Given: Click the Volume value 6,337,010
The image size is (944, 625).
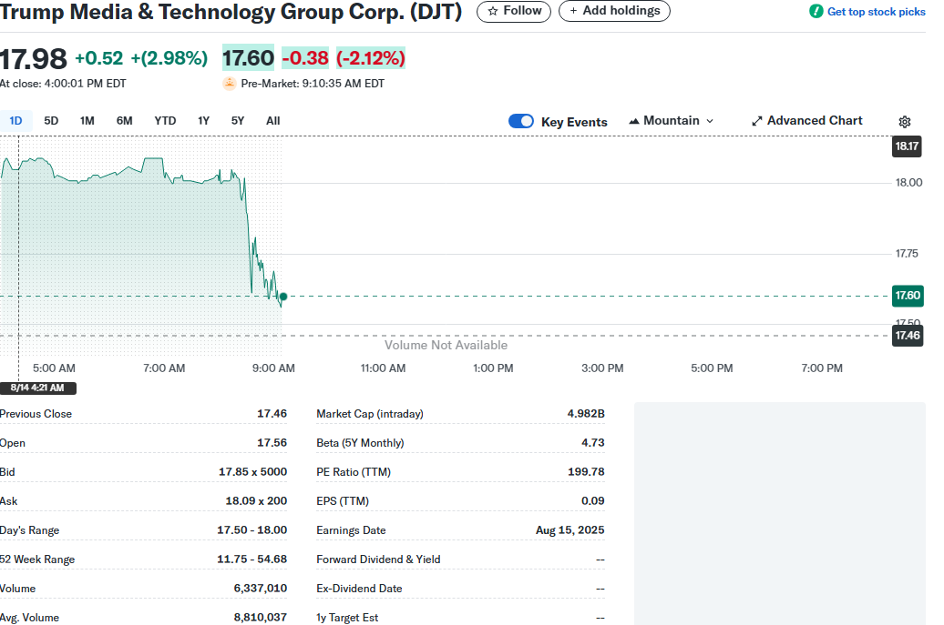Looking at the screenshot, I should (261, 589).
